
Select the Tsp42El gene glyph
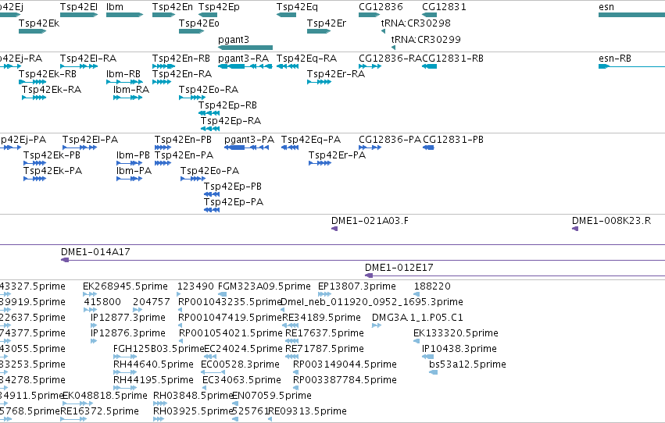pos(79,15)
